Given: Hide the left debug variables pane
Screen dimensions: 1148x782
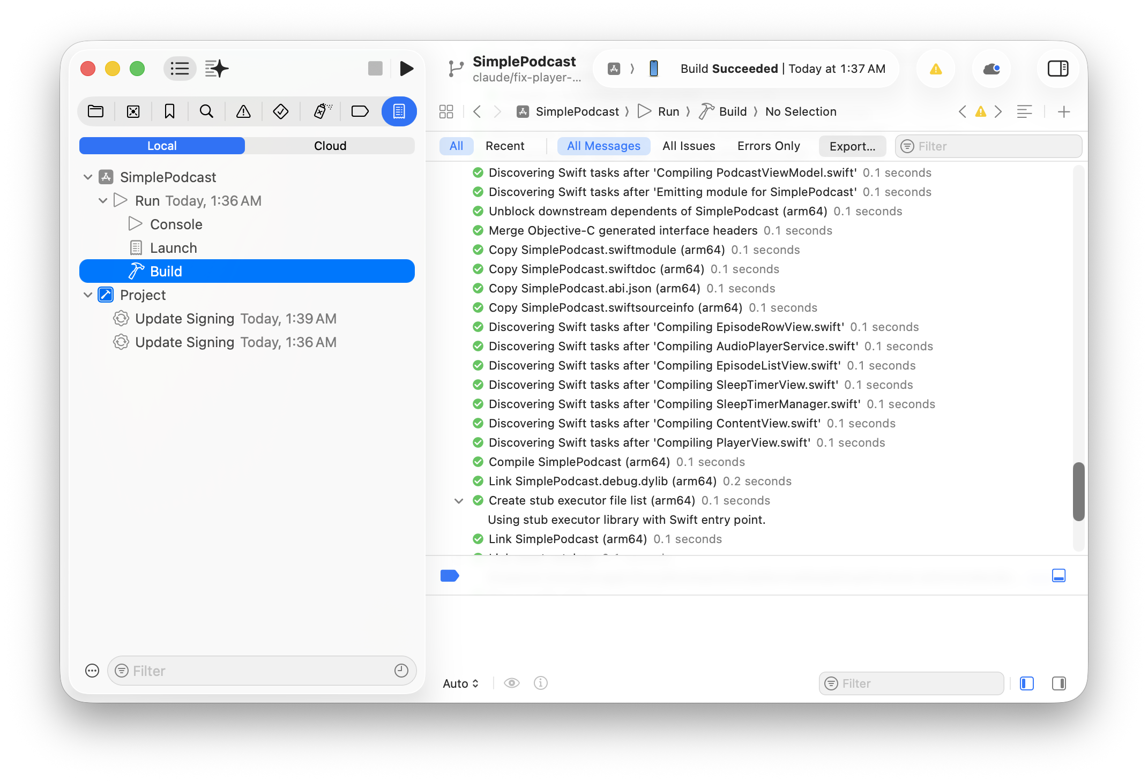Looking at the screenshot, I should click(1026, 683).
